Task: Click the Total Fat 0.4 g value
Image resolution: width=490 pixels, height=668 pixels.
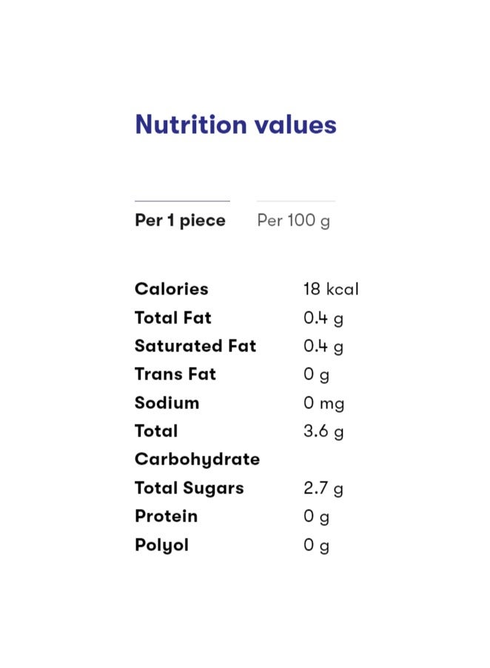Action: click(x=323, y=318)
